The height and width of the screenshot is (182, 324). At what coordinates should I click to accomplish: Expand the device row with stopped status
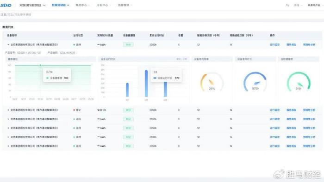(8, 110)
